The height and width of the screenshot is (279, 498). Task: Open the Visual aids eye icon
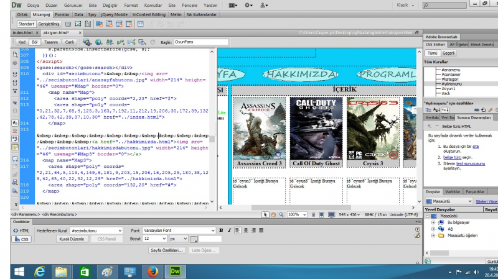point(143,42)
